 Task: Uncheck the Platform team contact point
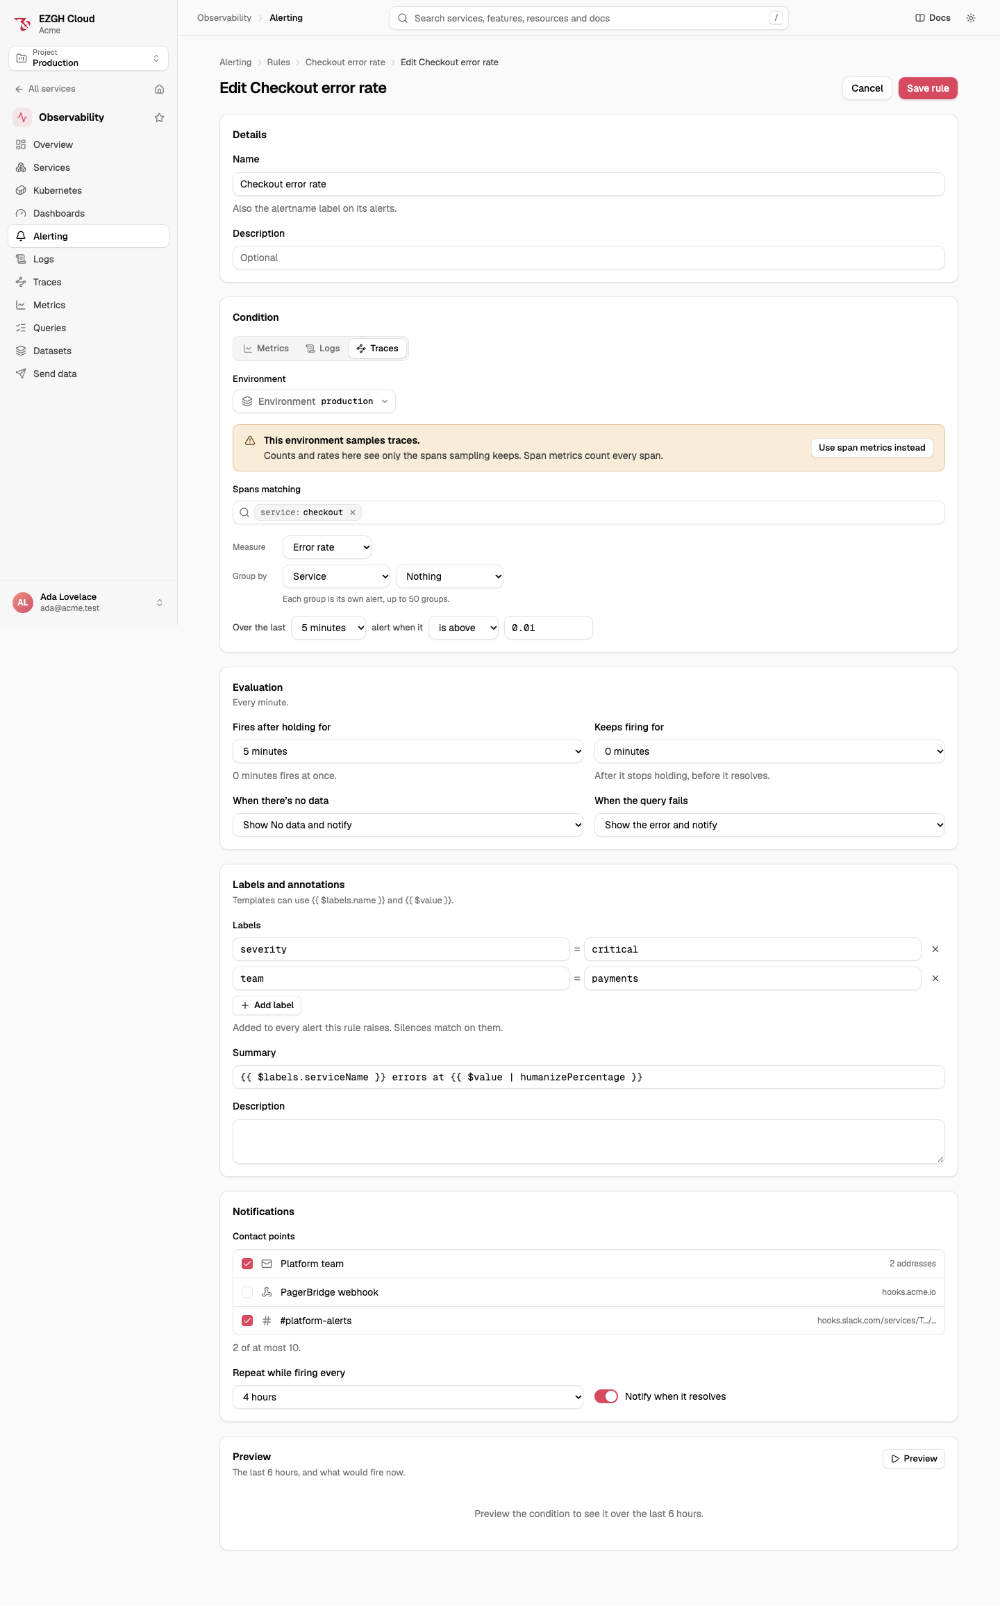pyautogui.click(x=247, y=1264)
